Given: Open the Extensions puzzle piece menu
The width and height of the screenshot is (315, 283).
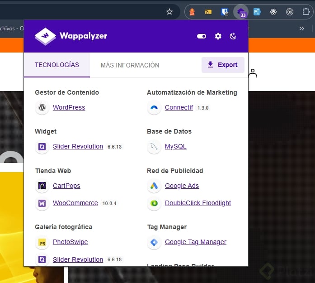Looking at the screenshot, I should tap(306, 12).
